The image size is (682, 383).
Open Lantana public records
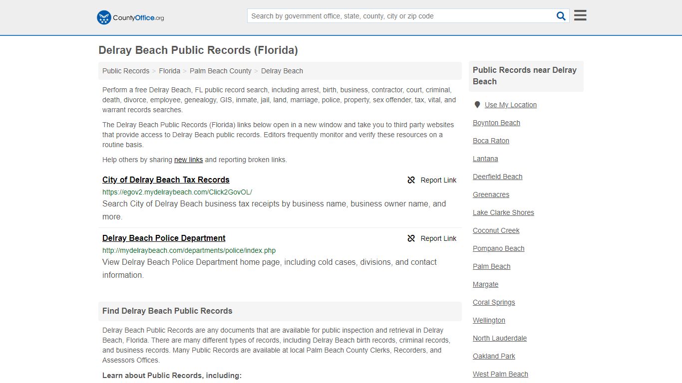(x=485, y=159)
